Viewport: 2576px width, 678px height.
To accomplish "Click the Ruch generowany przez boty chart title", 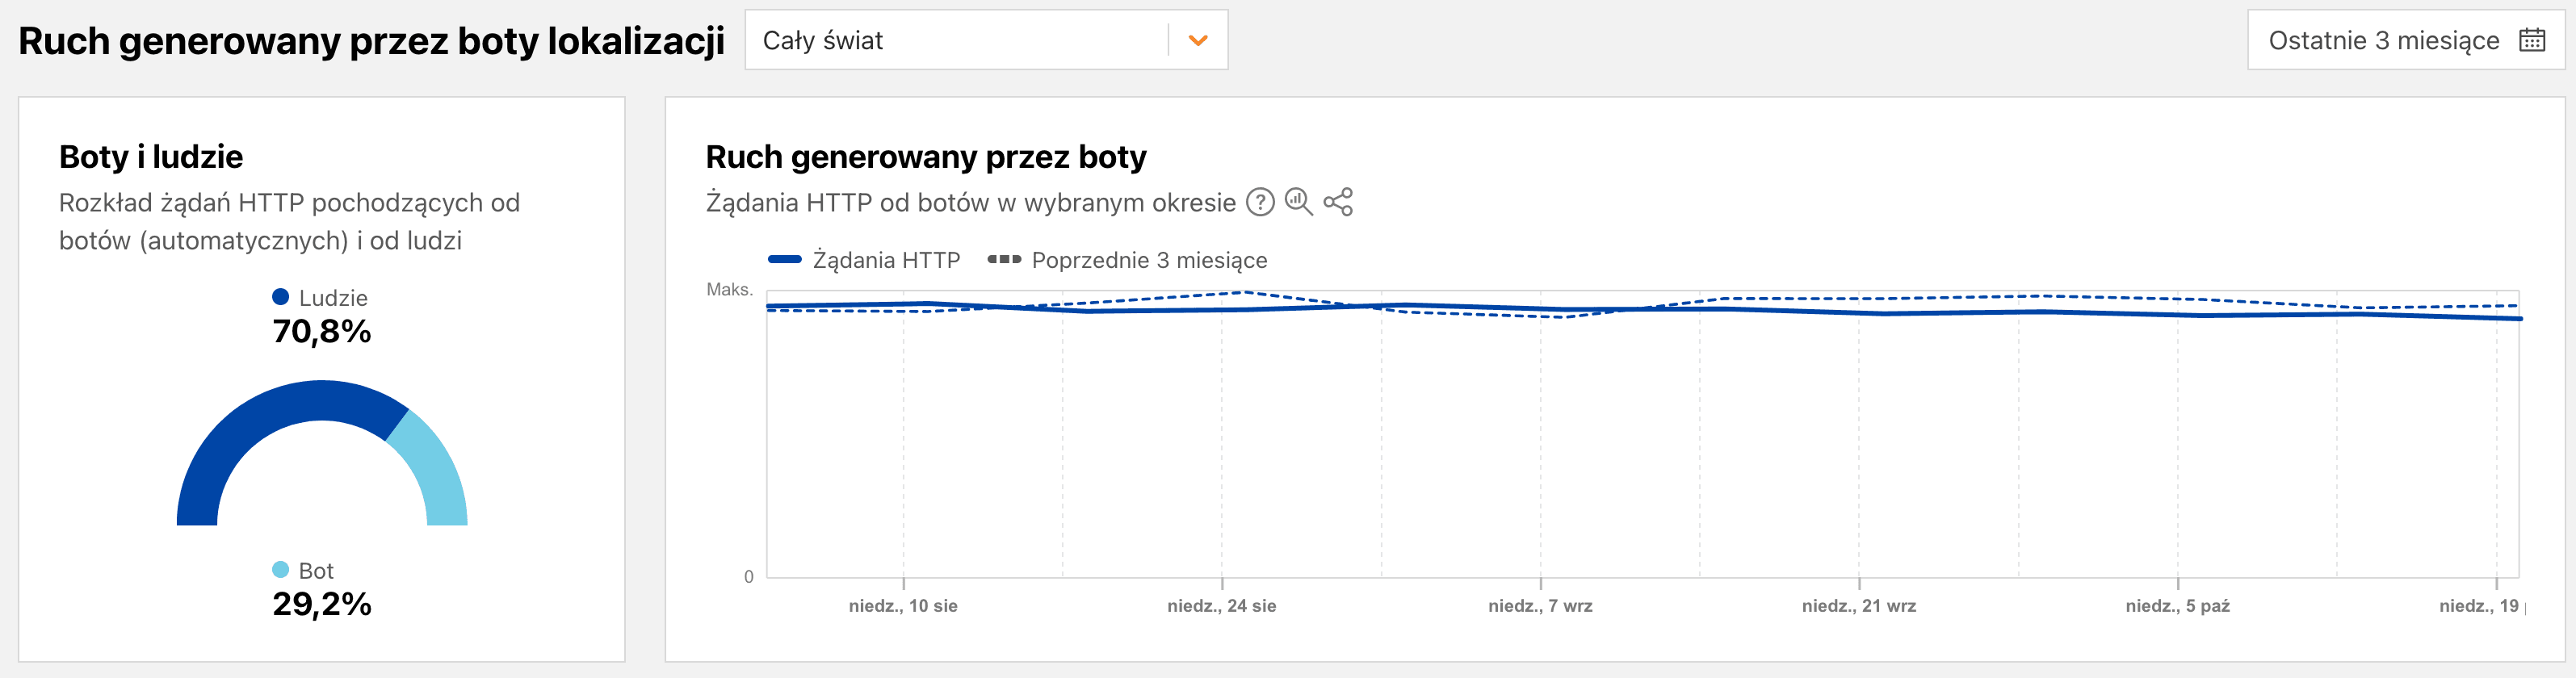I will tap(925, 157).
